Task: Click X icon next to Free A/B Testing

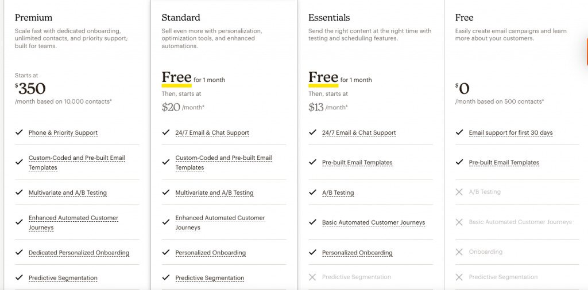Action: 459,192
